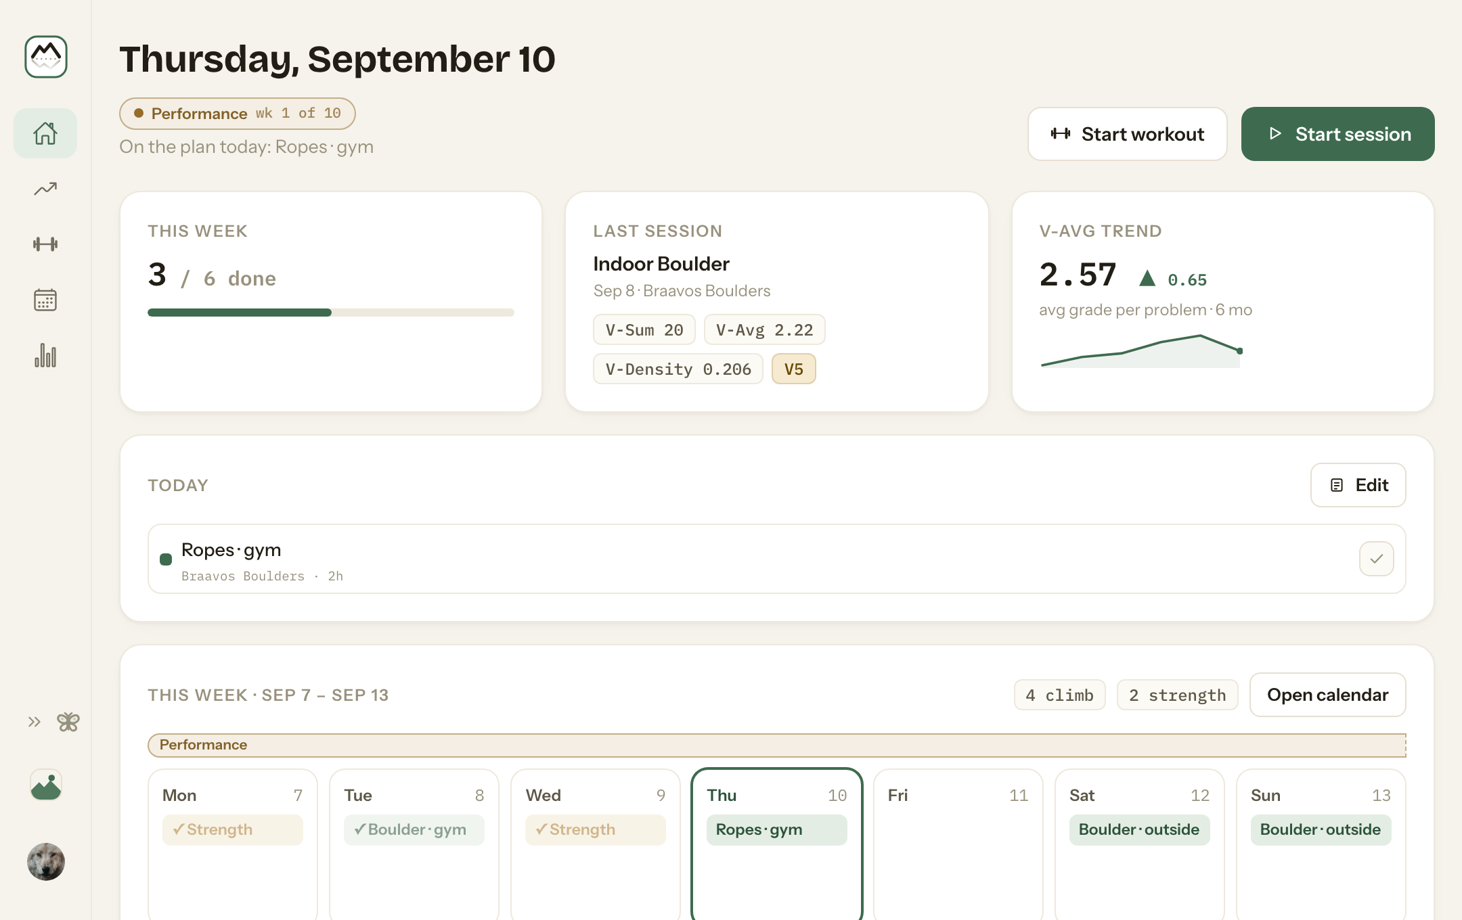Viewport: 1462px width, 920px height.
Task: Click the green mountain picture icon
Action: [x=46, y=785]
